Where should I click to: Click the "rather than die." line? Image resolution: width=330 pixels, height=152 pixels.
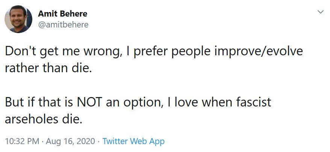[x=48, y=68]
